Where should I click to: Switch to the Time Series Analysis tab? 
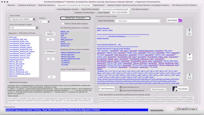tap(140, 9)
